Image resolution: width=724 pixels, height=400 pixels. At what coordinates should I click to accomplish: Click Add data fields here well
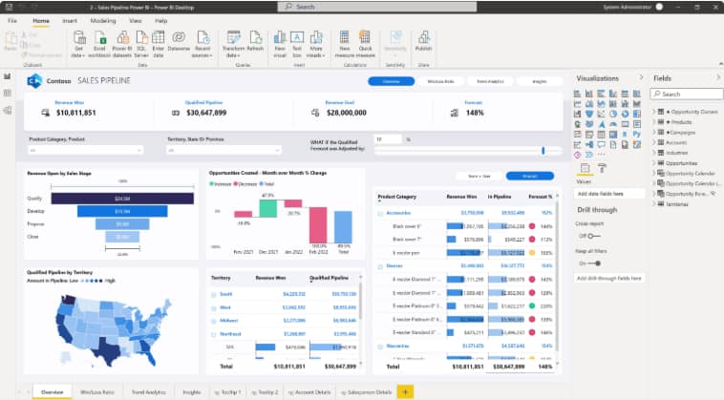click(x=609, y=194)
